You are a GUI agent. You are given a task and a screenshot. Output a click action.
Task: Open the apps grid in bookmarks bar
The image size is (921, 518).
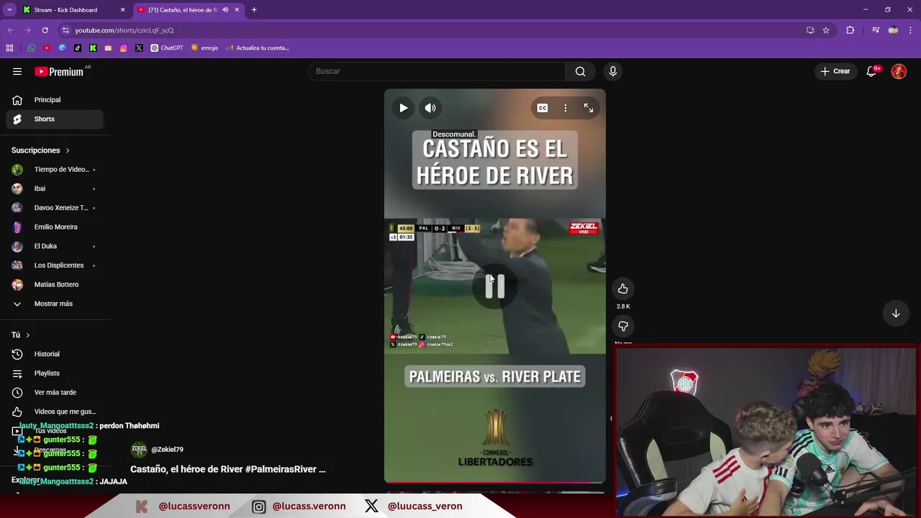pyautogui.click(x=9, y=48)
